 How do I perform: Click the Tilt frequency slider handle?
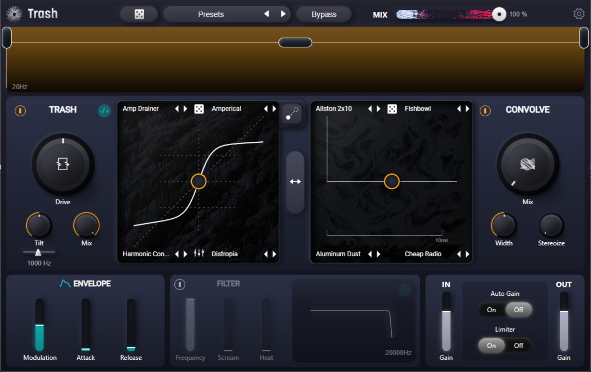click(38, 252)
